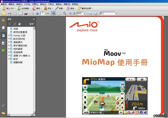This screenshot has height=118, width=168.
Task: Expand the 旅遊指南 bookmark
Action: click(9, 52)
